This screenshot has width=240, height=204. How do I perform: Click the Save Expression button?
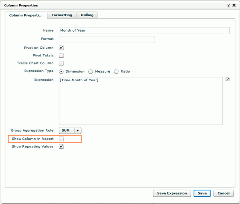(172, 193)
